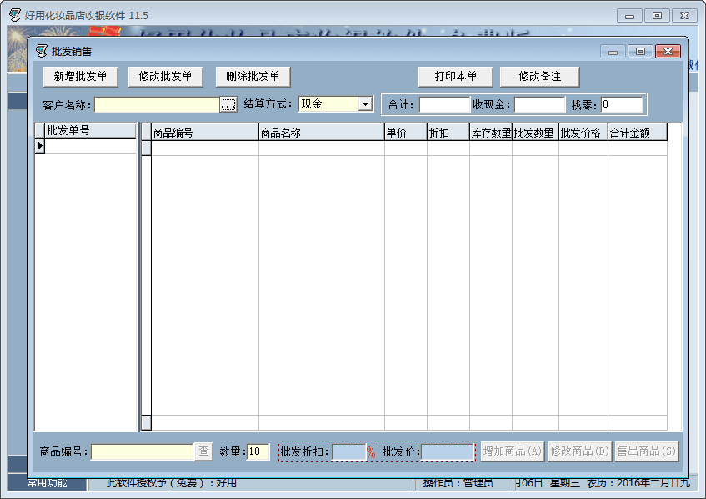Click the 查 search button
706x499 pixels.
pos(204,451)
